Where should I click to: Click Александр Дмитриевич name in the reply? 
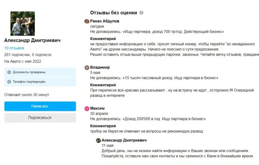coord(124,141)
